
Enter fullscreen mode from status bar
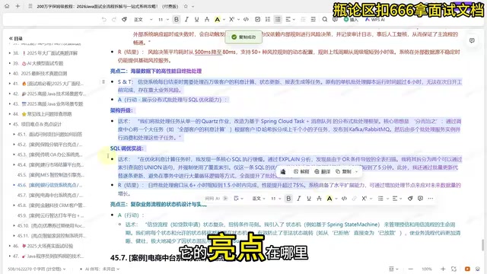[x=454, y=269]
